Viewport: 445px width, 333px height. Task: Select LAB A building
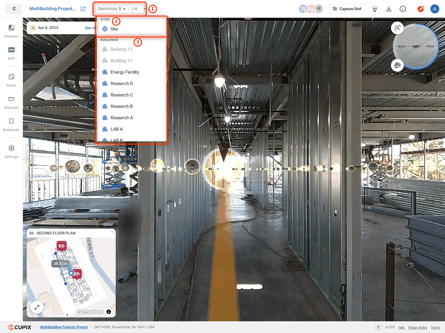coord(132,129)
